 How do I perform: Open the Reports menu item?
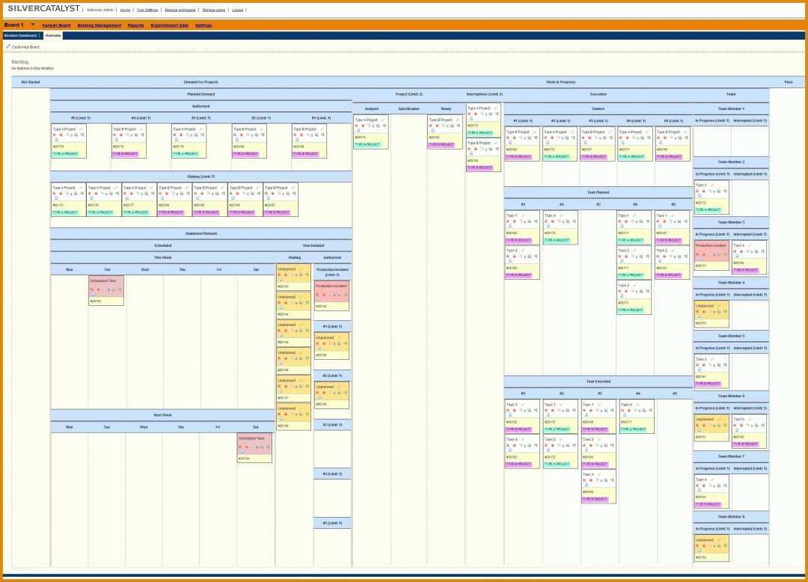click(135, 25)
